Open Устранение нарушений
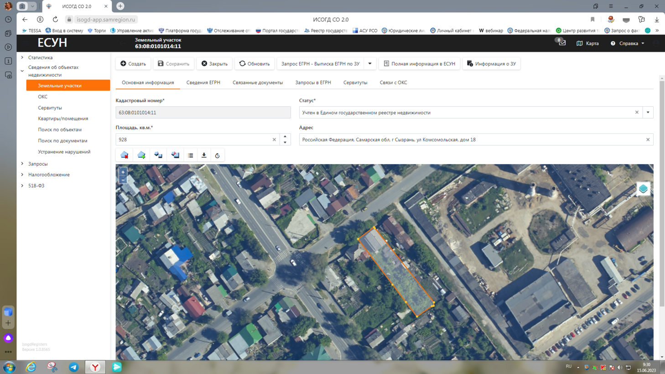The height and width of the screenshot is (374, 665). click(64, 151)
